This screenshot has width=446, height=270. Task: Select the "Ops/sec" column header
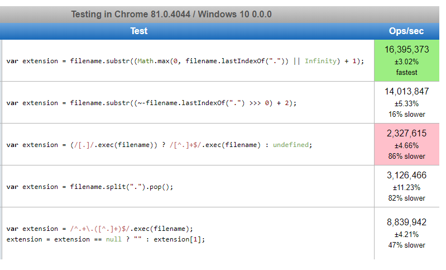[x=406, y=31]
